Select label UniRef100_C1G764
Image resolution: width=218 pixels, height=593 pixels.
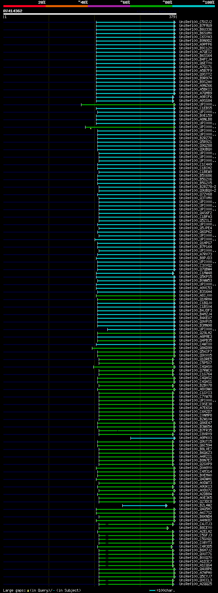(196, 374)
